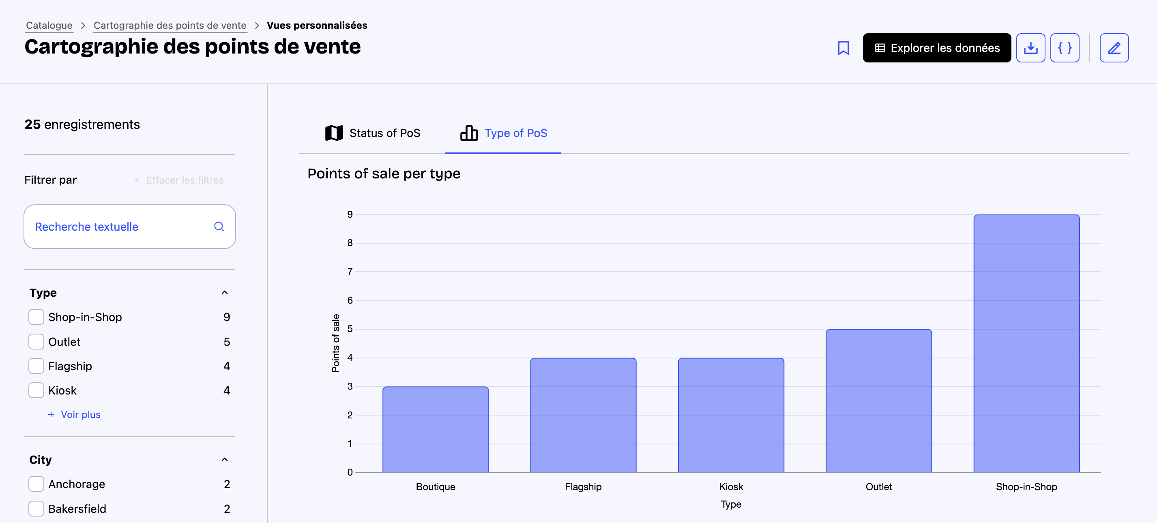Click the magnifier search icon
The image size is (1157, 523).
(x=219, y=227)
